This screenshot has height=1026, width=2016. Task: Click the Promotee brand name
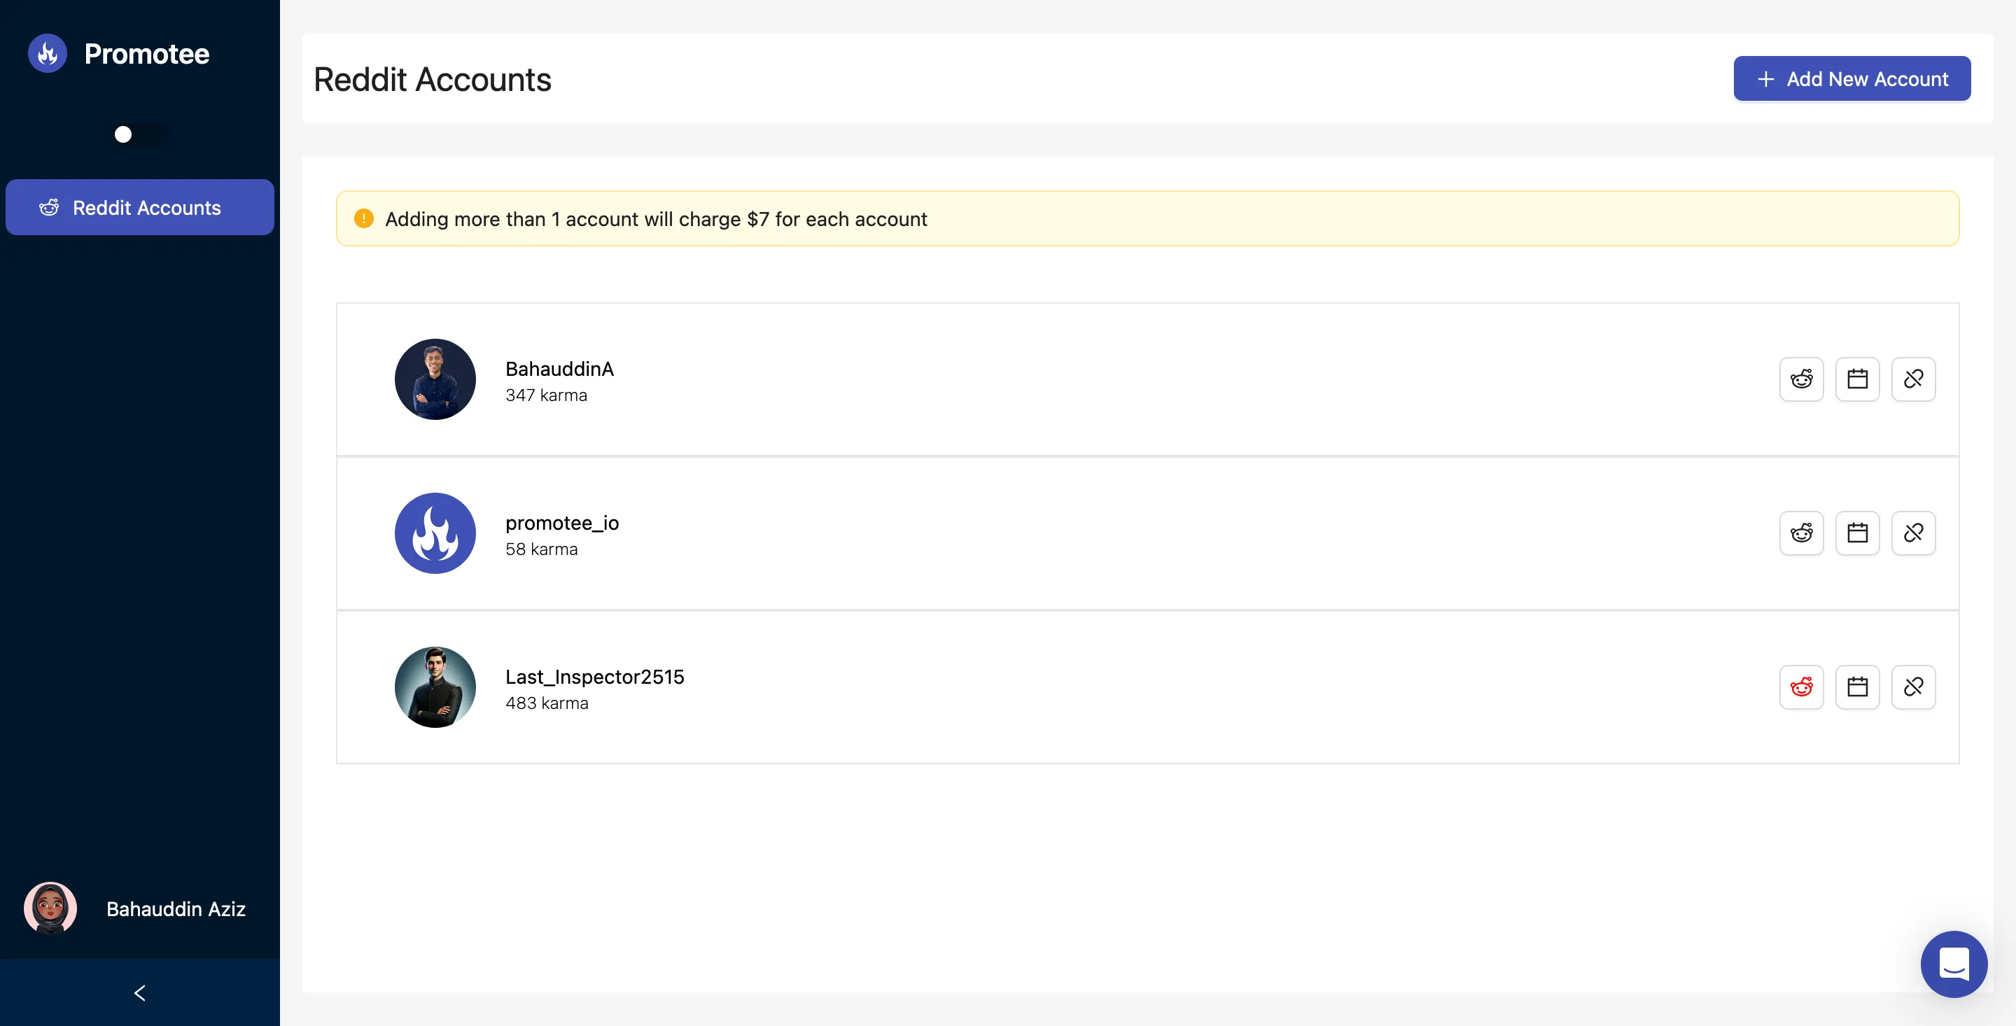[146, 54]
